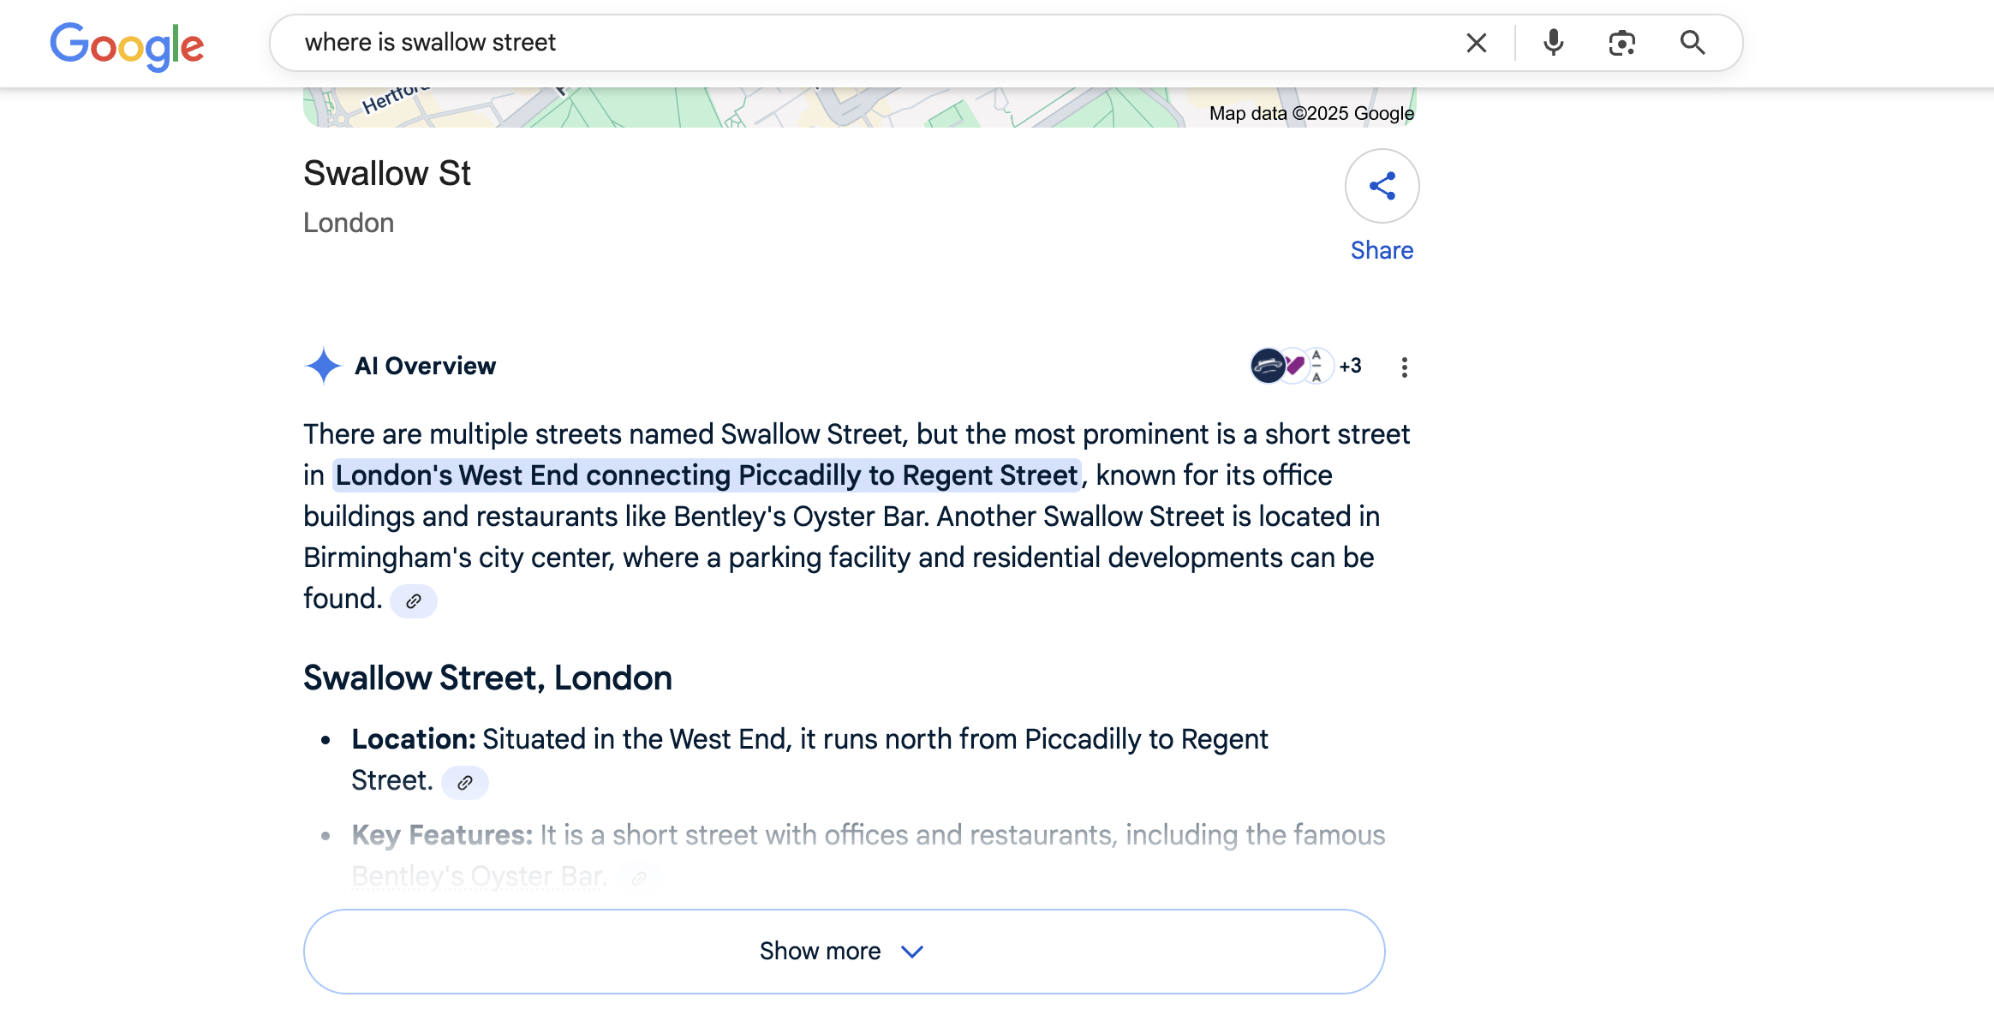Click the magnifying glass search icon
The image size is (1994, 1009).
click(x=1692, y=43)
